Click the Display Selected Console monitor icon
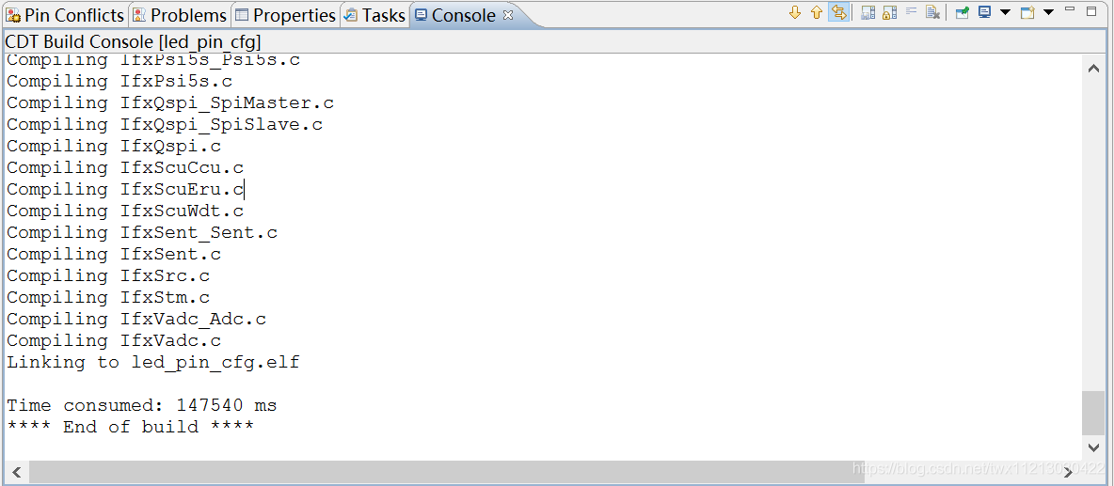Screen dimensions: 1114x486 coord(985,13)
